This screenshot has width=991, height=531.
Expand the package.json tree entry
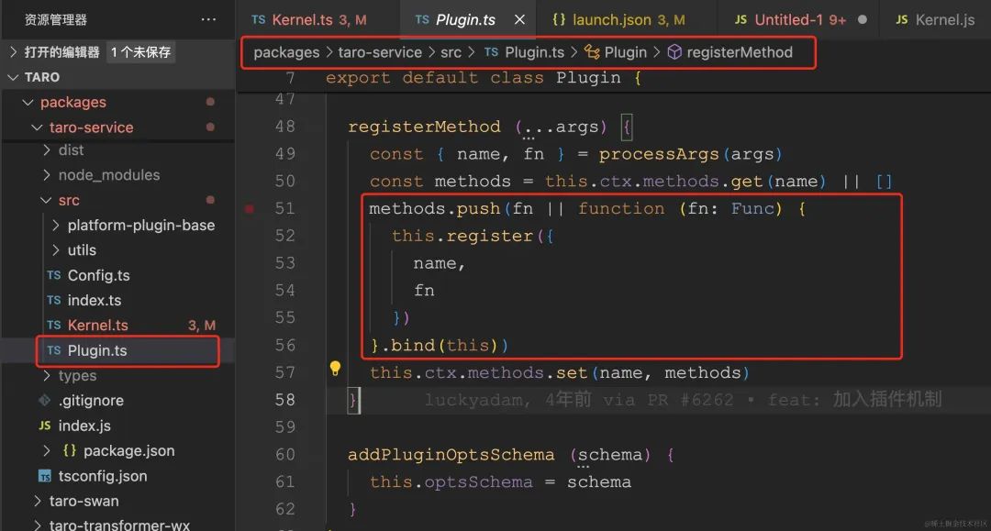coord(46,451)
